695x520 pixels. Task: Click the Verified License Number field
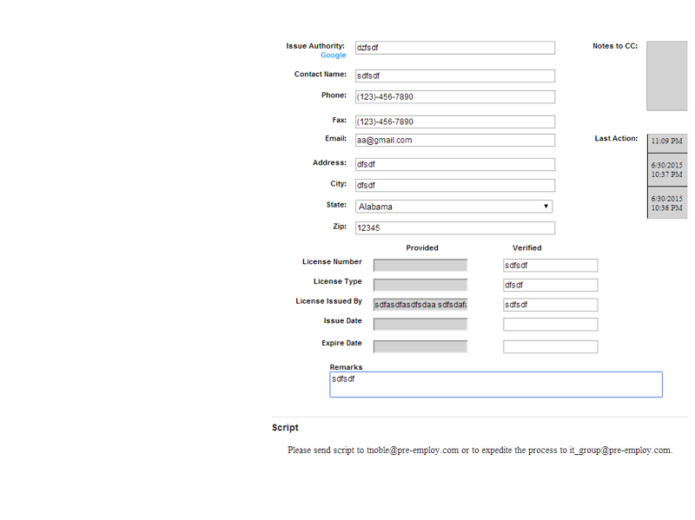tap(551, 266)
